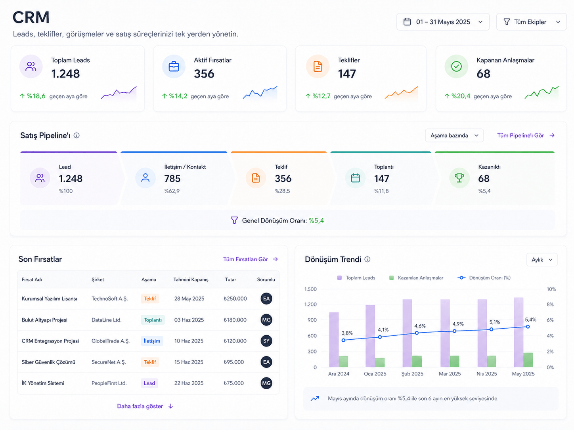
Task: Expand the list with Daha fazla göster
Action: 145,406
